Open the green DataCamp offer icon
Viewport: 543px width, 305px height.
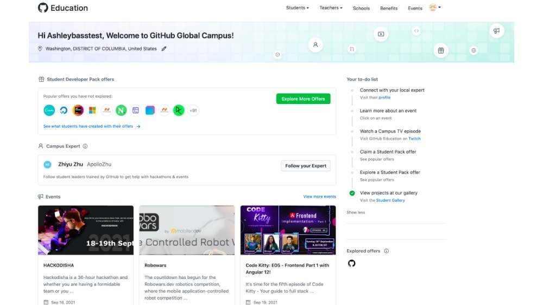coord(179,110)
